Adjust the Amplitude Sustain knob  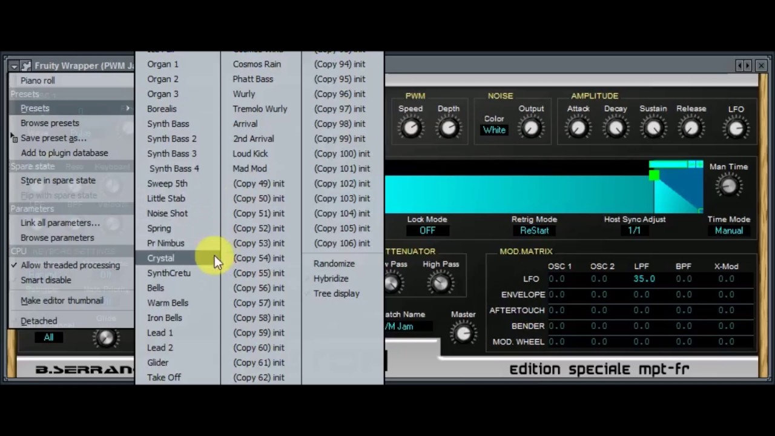coord(653,128)
